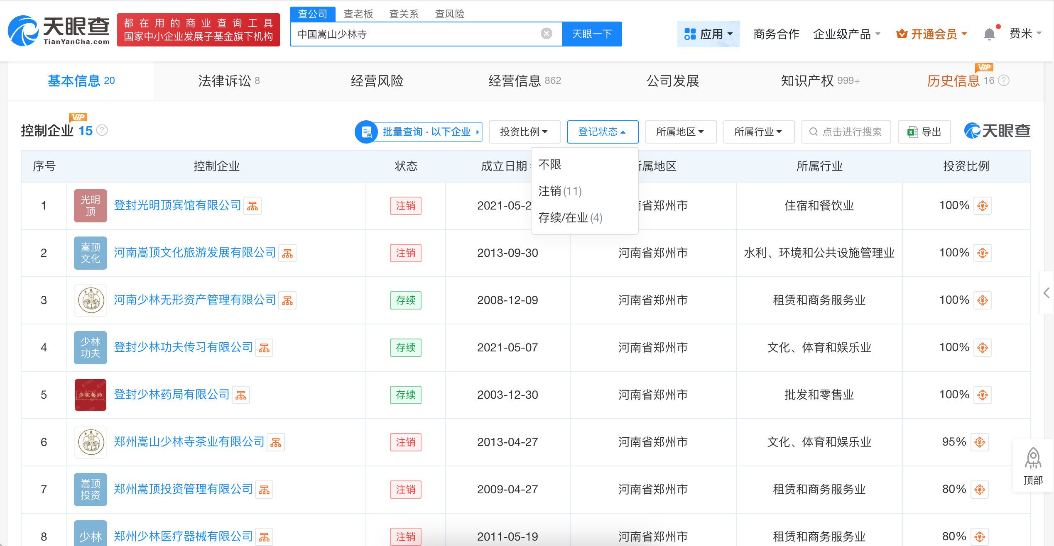Click 批量查询·以下企业 button

pos(419,132)
